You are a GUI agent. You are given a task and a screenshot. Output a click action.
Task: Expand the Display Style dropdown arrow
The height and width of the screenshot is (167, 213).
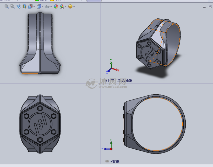(42, 7)
